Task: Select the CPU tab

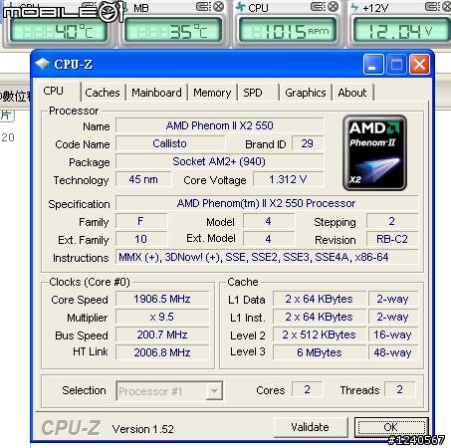Action: [x=54, y=91]
